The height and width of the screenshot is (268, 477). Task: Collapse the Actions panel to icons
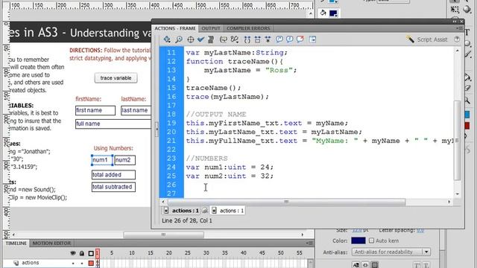point(455,22)
